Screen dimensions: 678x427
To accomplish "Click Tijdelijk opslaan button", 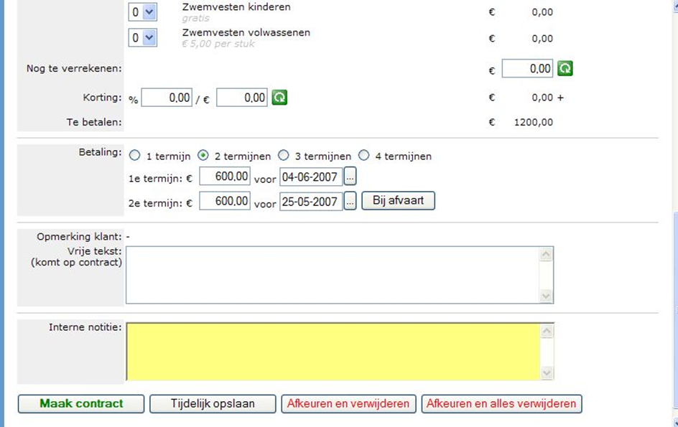I will tap(213, 404).
